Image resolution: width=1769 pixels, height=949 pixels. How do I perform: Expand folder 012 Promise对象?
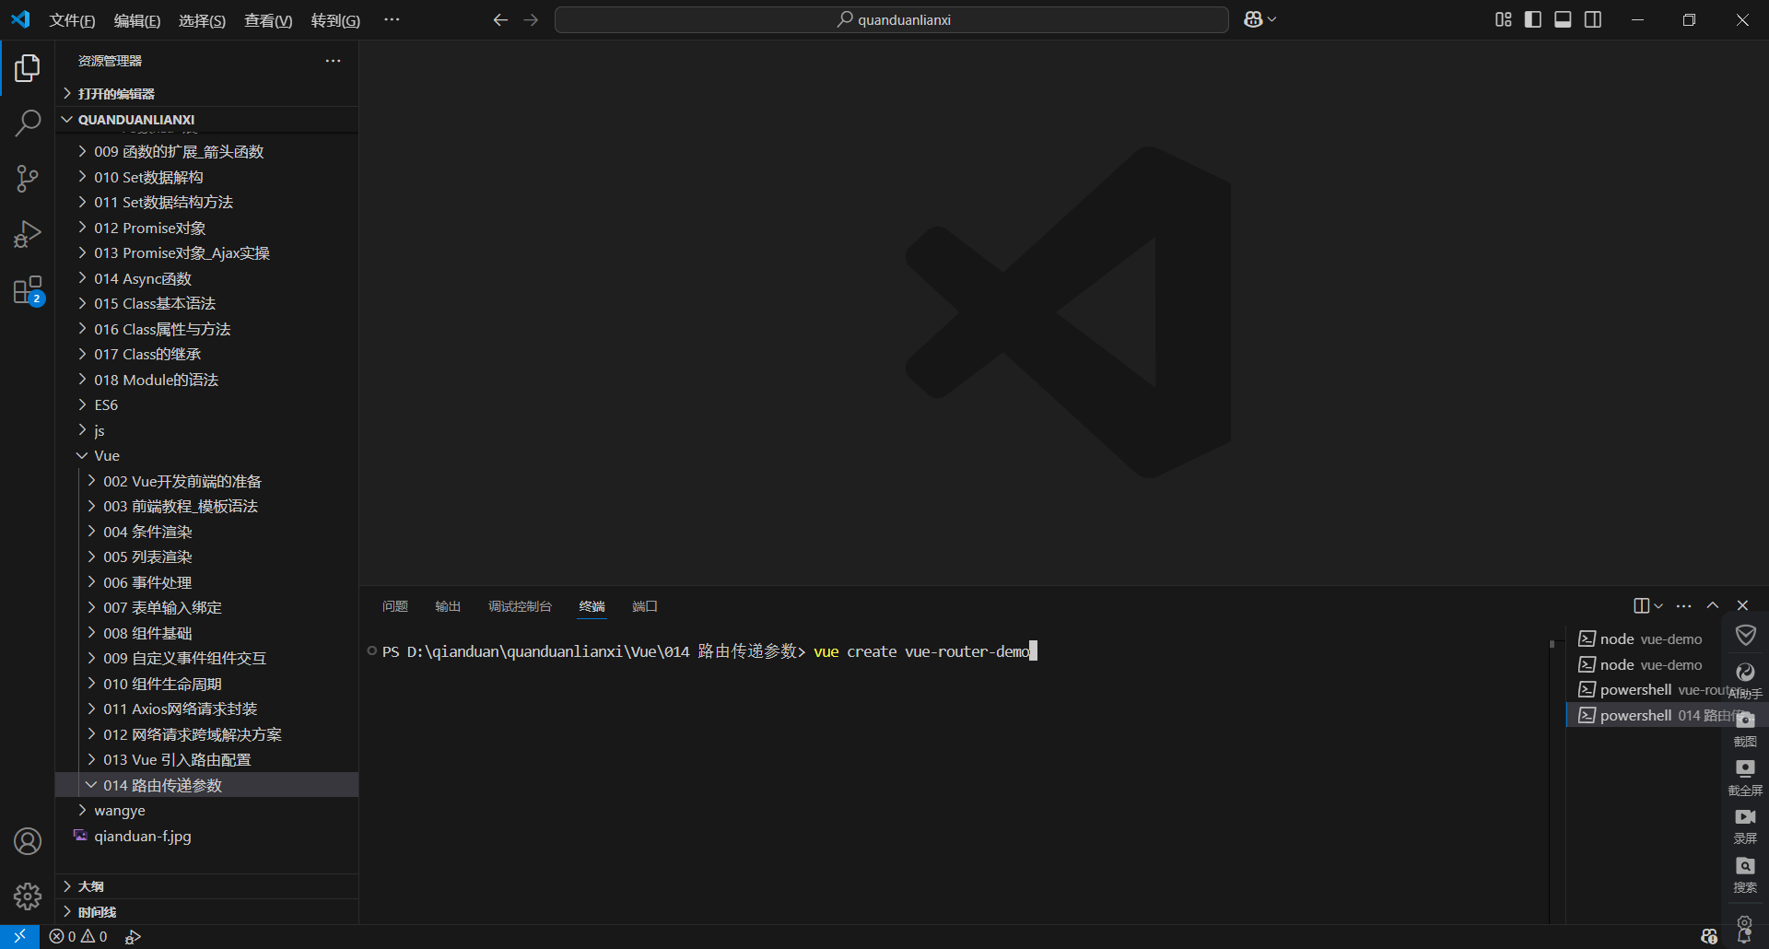pyautogui.click(x=207, y=228)
